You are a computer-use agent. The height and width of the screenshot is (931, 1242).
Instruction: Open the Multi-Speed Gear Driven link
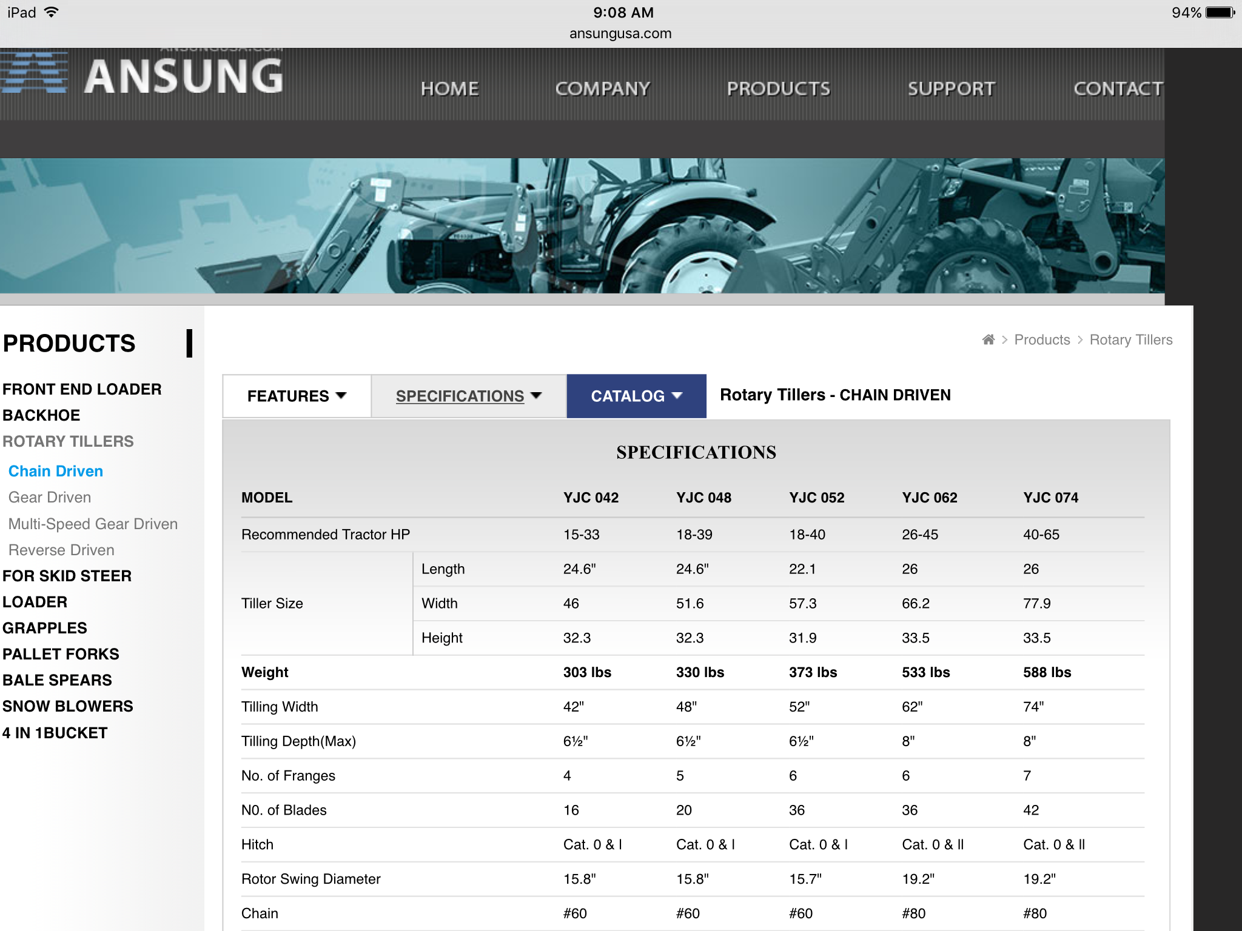93,524
